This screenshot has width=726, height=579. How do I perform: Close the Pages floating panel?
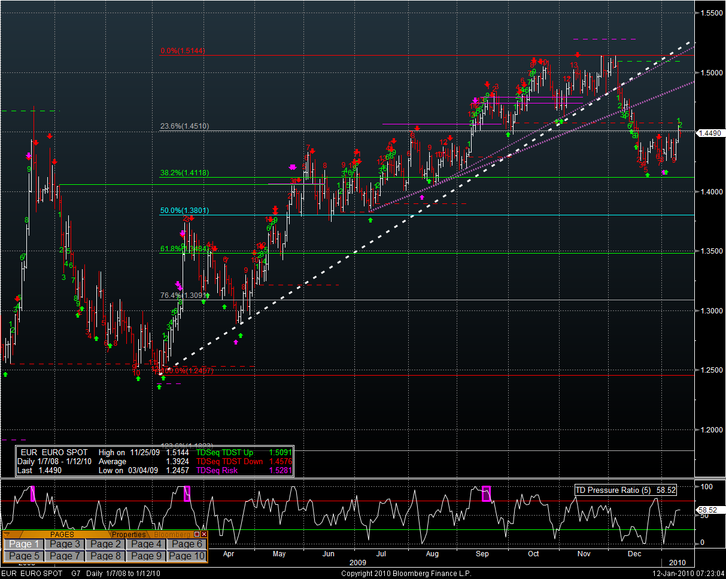pyautogui.click(x=204, y=534)
